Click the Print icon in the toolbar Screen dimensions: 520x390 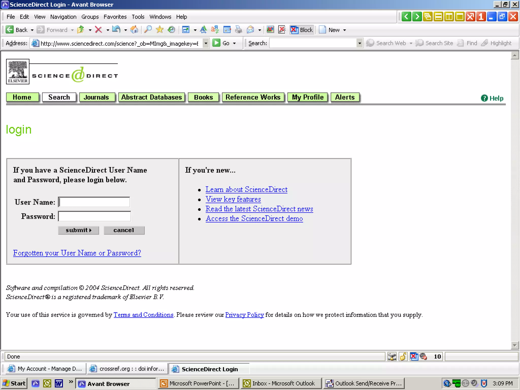(238, 30)
